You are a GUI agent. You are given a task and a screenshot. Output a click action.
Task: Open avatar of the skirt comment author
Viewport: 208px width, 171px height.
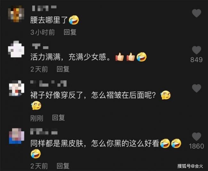click(x=17, y=88)
